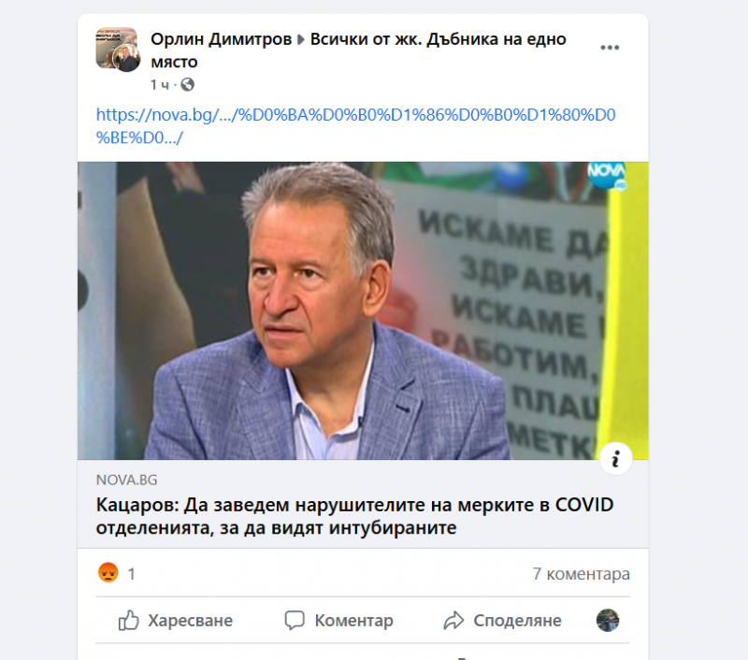The image size is (748, 660).
Task: Open article headline starting with Кацаров
Action: pos(354,516)
